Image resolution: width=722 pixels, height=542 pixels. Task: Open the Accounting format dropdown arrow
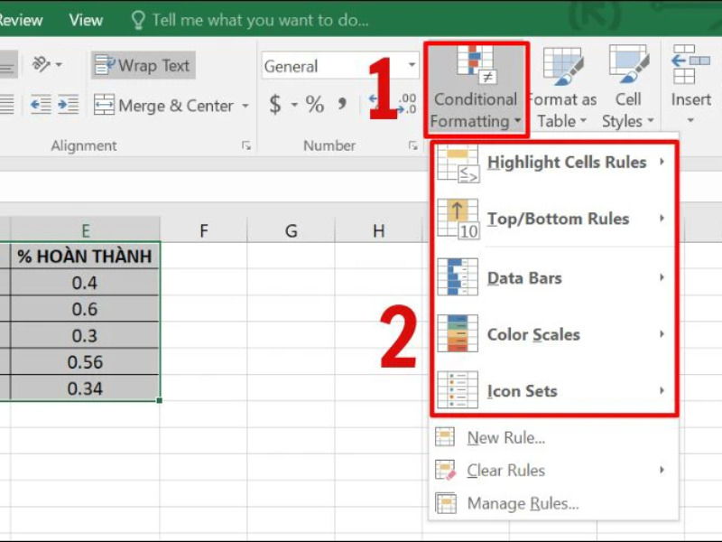click(294, 105)
